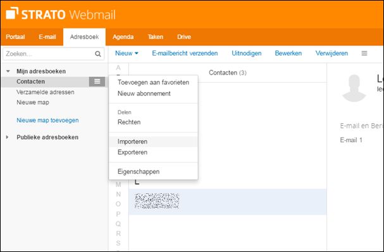Screen dimensions: 384x252
Task: Jump to letter O in index
Action: point(118,204)
